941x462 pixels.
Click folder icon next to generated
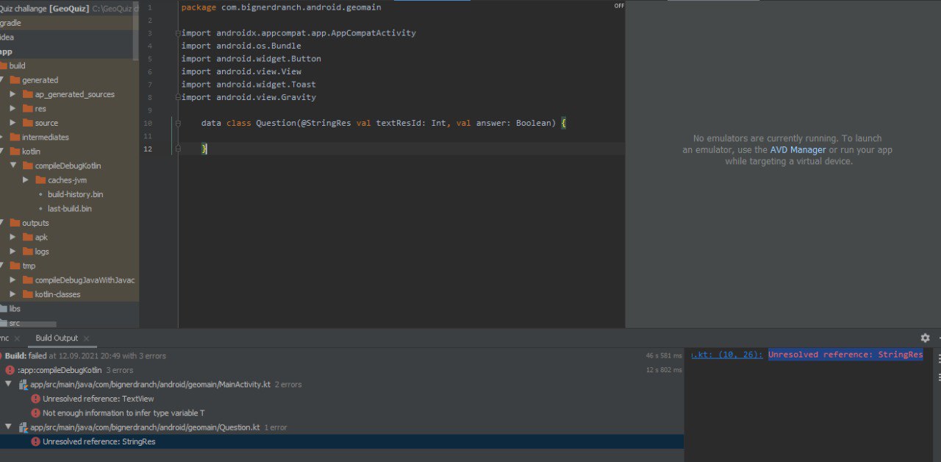coord(15,80)
